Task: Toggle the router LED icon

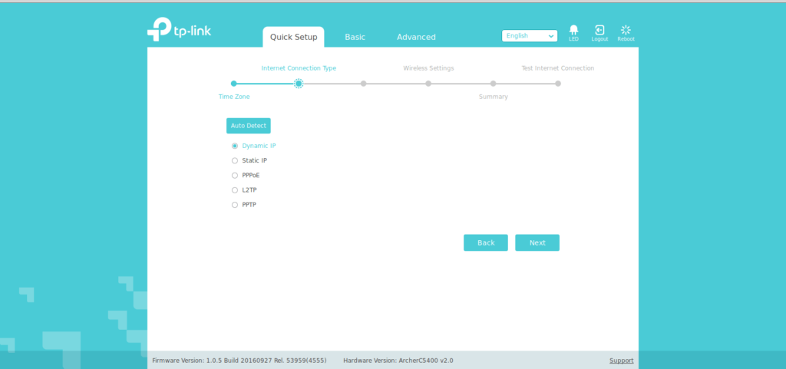Action: tap(573, 31)
